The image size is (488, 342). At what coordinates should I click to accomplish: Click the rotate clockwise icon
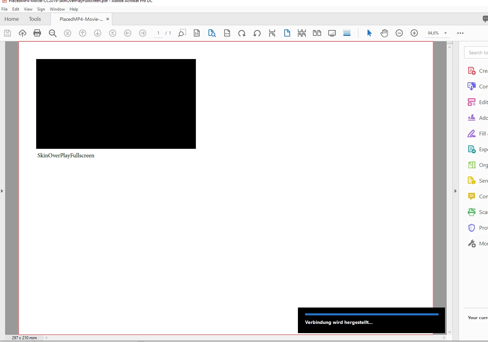242,33
